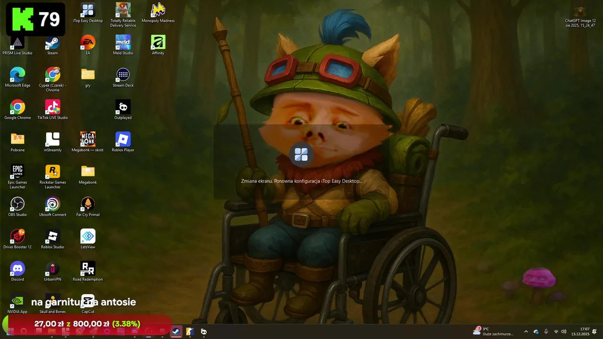Open the volume speaker icon
Screen dimensions: 603x339
pos(564,331)
